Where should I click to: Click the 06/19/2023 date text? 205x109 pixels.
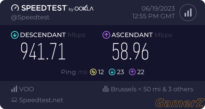[x=158, y=9]
